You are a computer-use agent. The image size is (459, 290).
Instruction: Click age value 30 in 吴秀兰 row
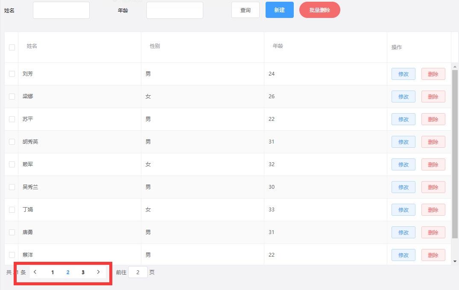pyautogui.click(x=272, y=187)
